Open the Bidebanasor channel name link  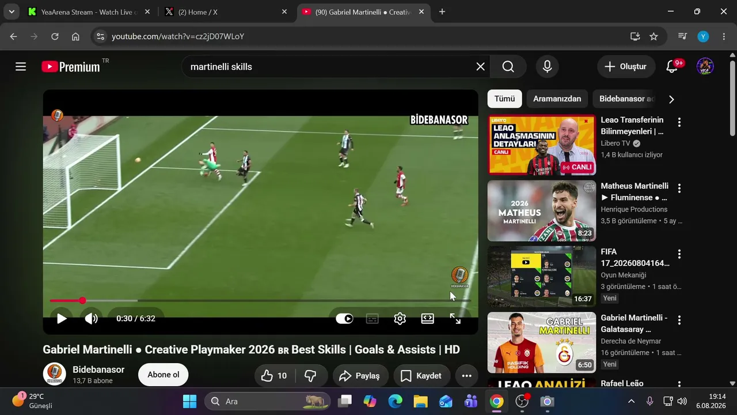click(x=98, y=369)
